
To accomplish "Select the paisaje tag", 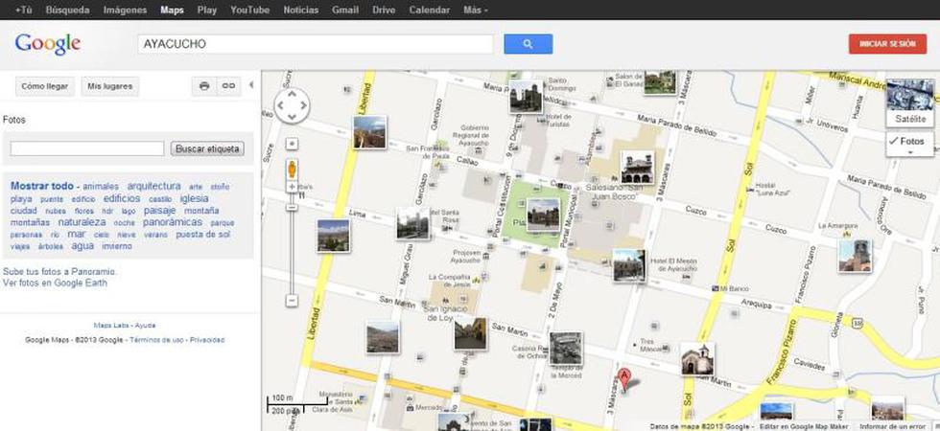I will 159,210.
